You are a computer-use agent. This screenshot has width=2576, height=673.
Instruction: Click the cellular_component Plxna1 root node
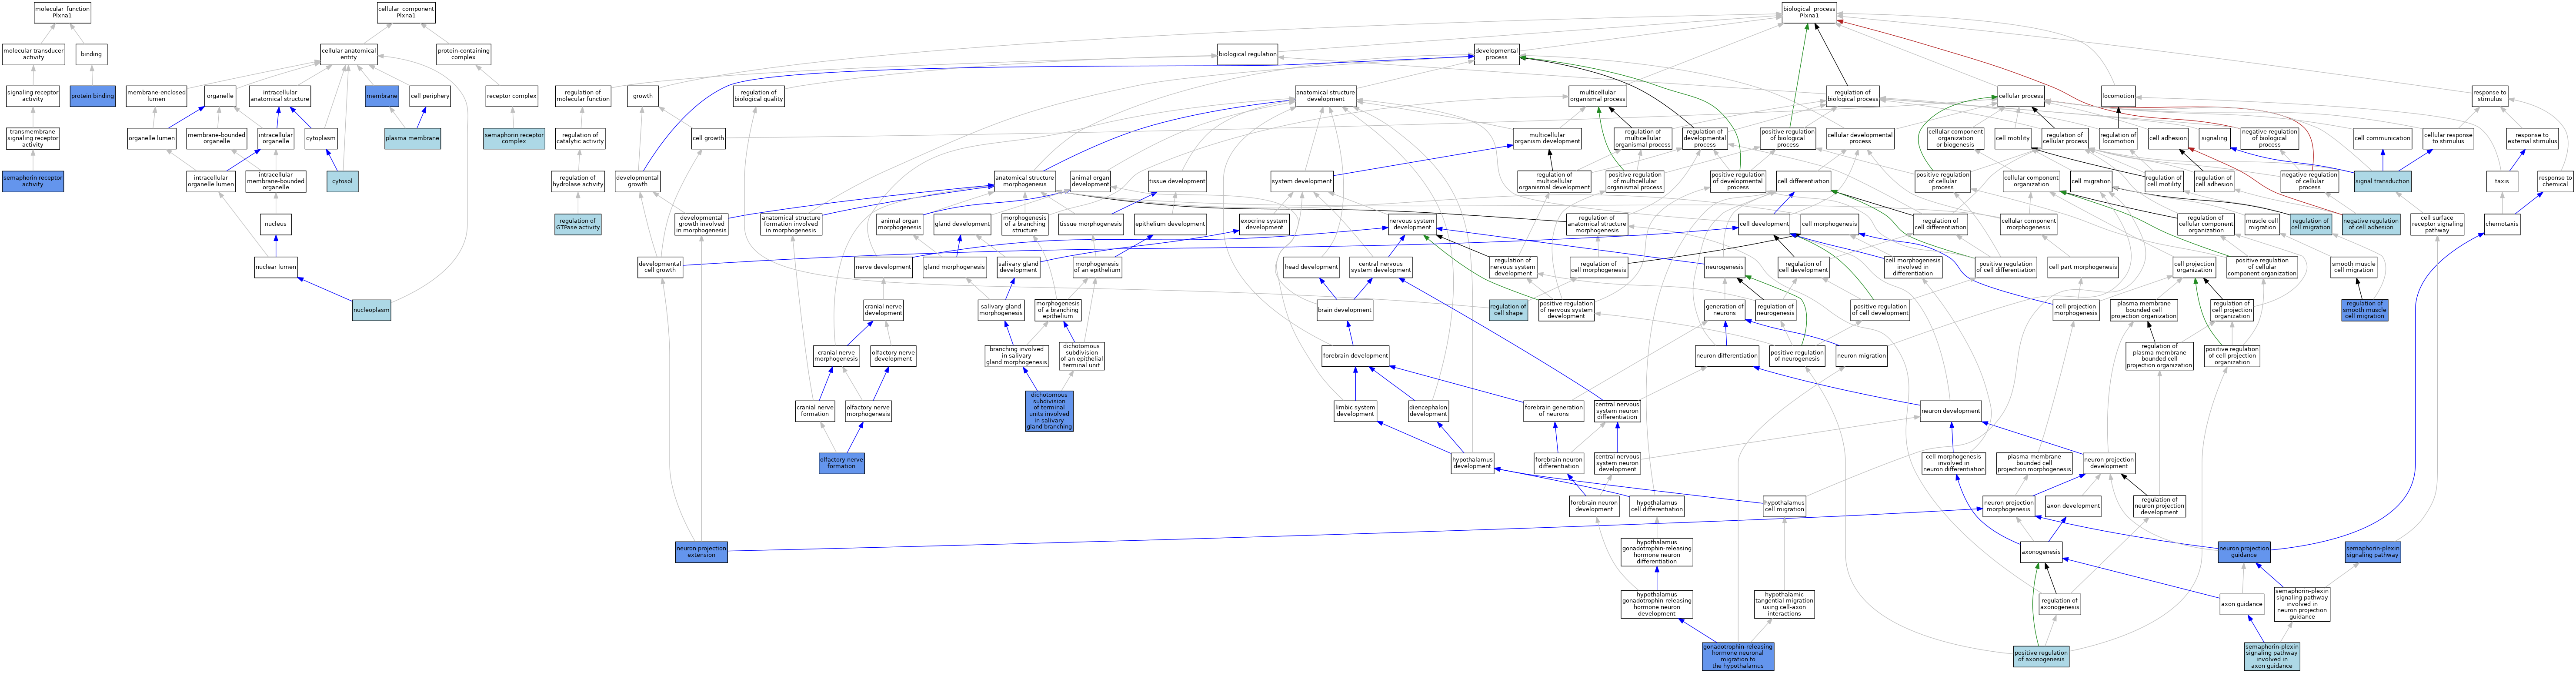(x=406, y=12)
